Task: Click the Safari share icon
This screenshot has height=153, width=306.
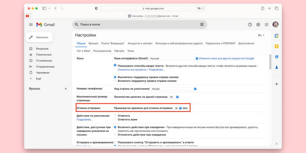Action: [262, 8]
